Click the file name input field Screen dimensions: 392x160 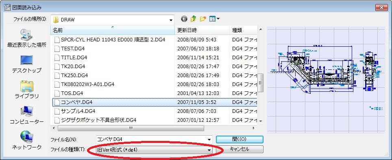(151, 140)
